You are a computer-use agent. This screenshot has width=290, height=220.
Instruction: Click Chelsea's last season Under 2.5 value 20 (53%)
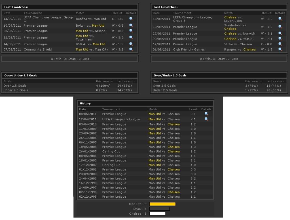(x=274, y=90)
